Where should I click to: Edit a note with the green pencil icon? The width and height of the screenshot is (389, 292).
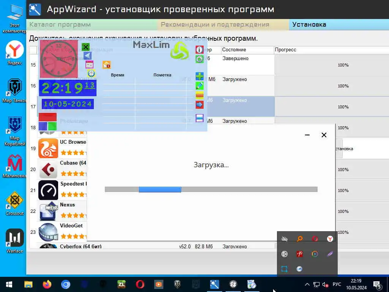199,86
